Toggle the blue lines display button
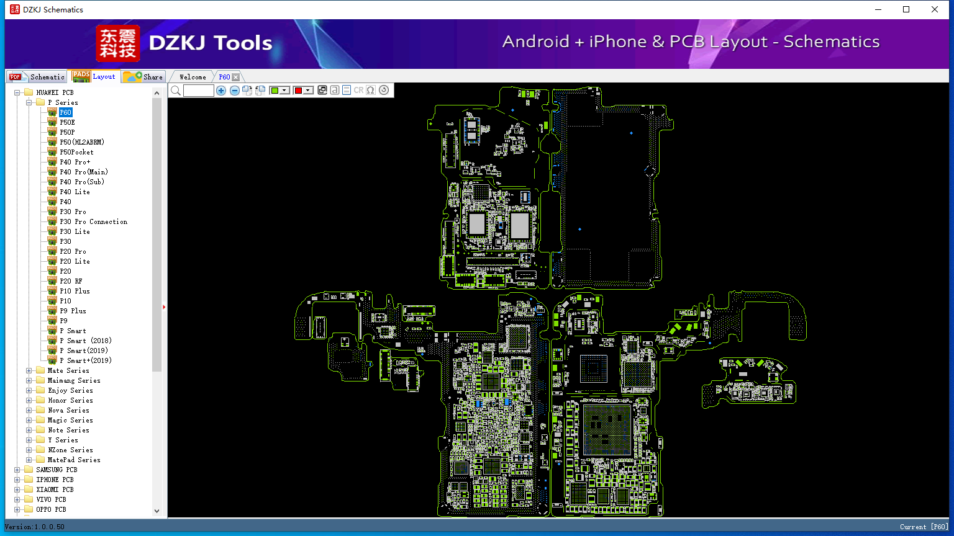The width and height of the screenshot is (954, 536). [x=347, y=90]
